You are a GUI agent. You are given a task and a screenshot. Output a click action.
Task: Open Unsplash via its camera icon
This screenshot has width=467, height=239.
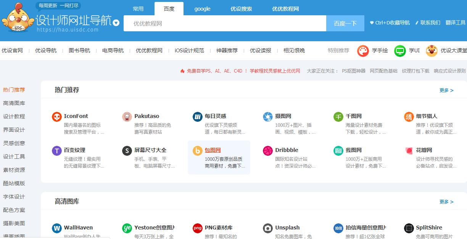267,228
